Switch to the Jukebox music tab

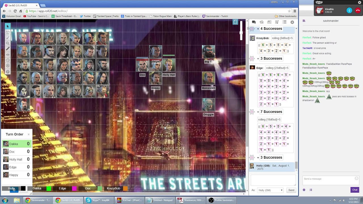[x=277, y=22]
